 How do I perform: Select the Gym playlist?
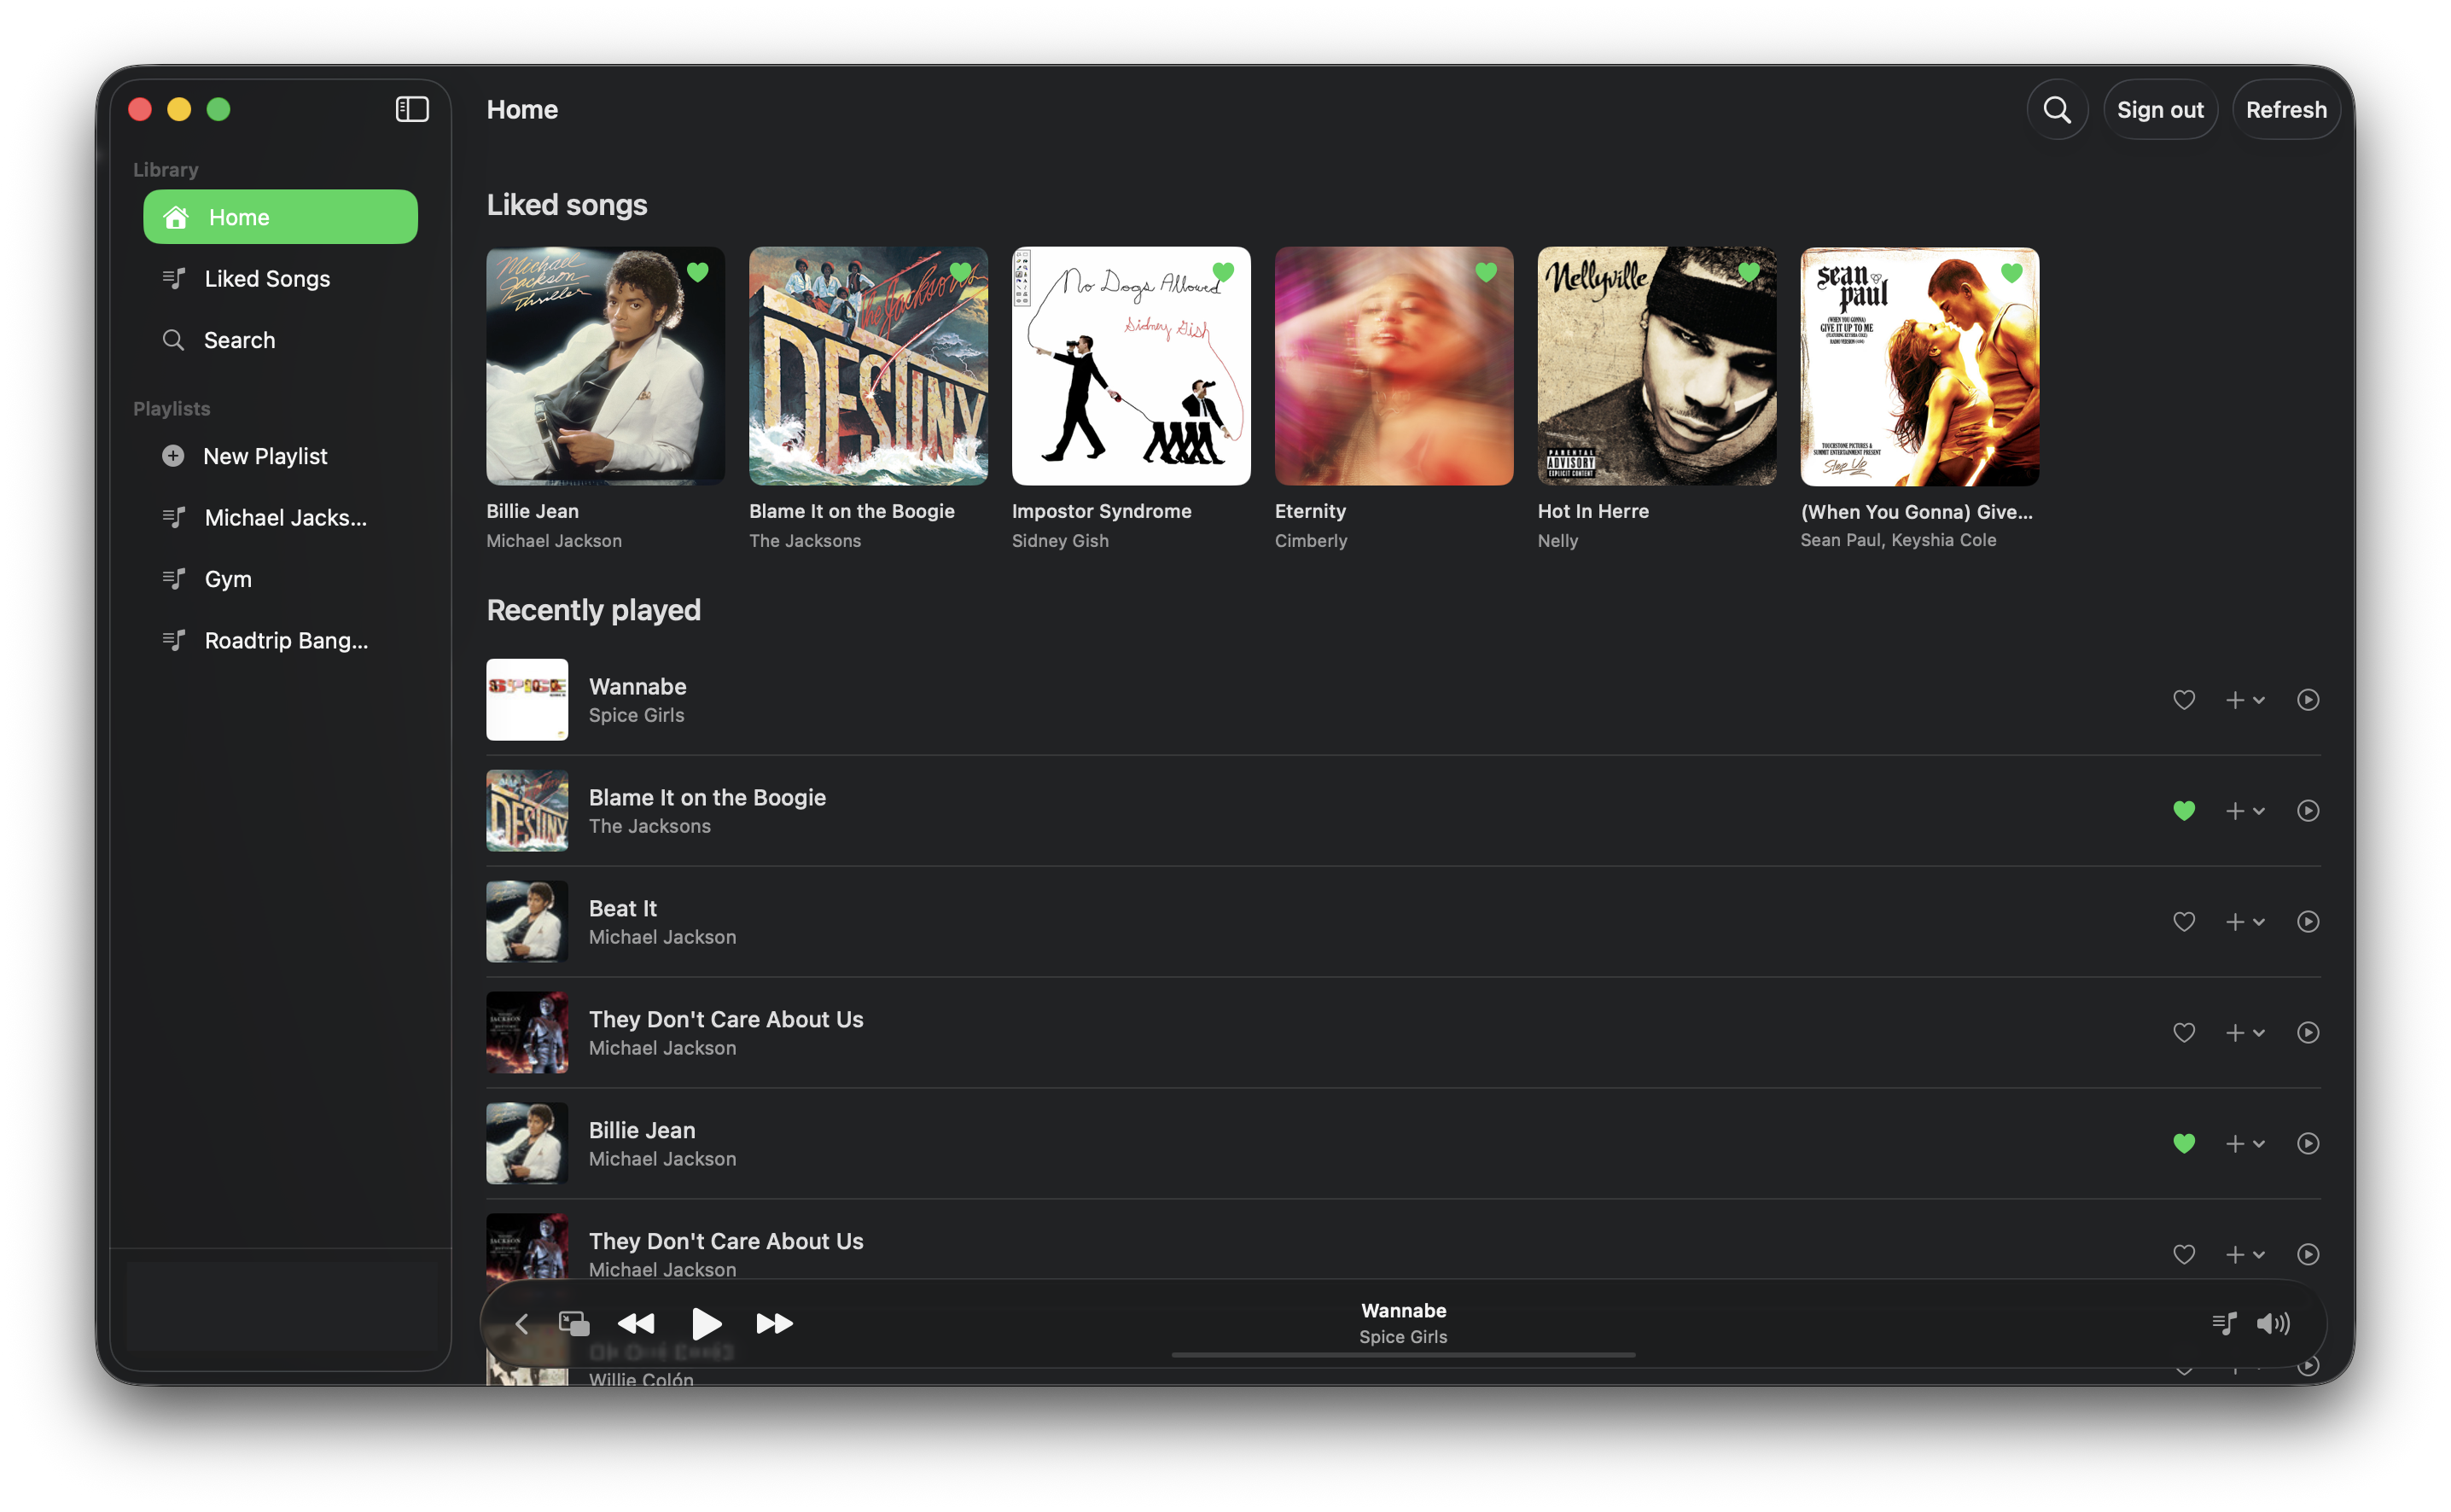(x=228, y=579)
